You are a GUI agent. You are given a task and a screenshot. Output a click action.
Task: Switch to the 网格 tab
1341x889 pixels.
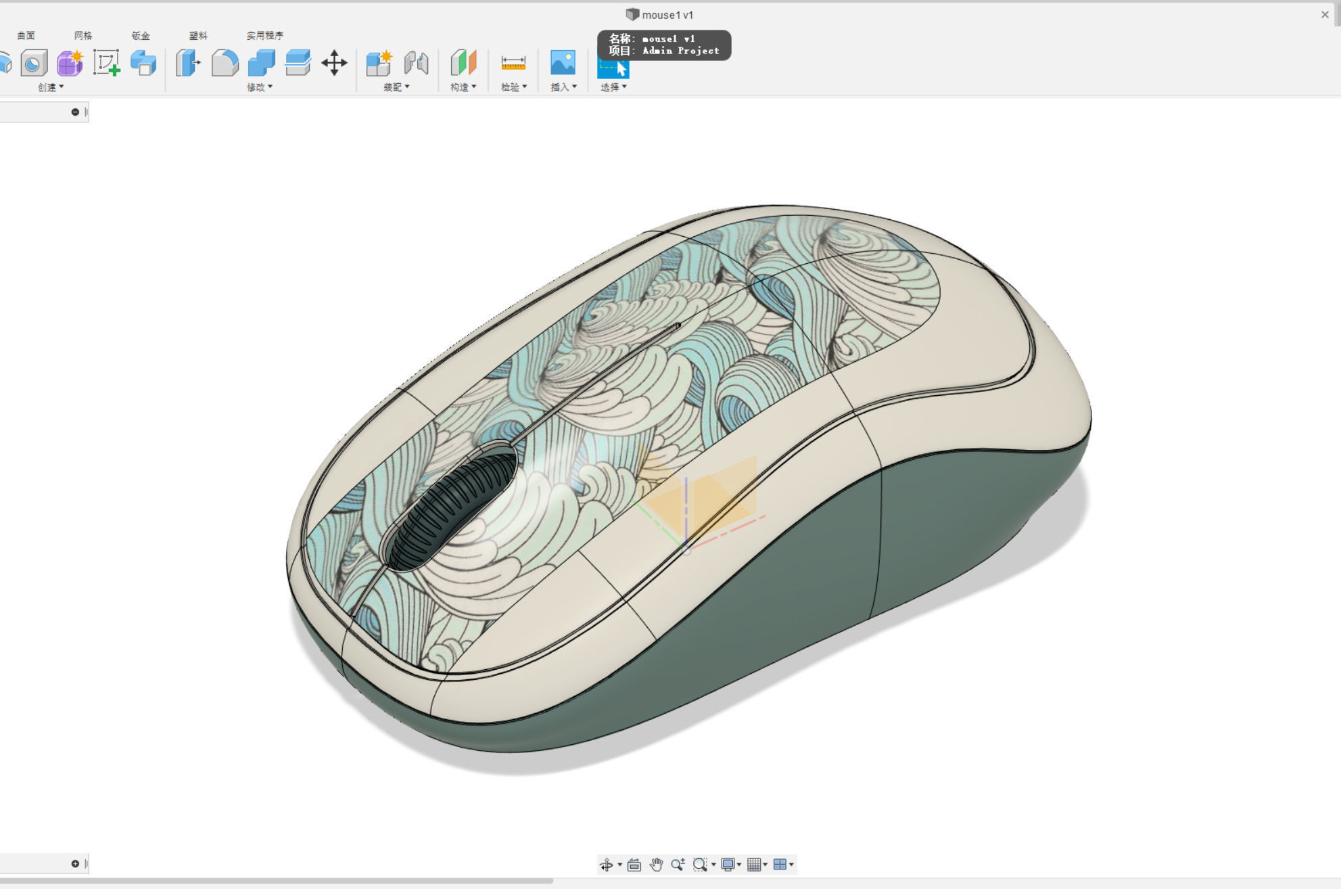pyautogui.click(x=83, y=36)
